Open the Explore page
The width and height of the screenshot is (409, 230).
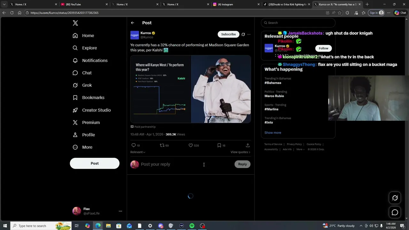click(x=85, y=48)
